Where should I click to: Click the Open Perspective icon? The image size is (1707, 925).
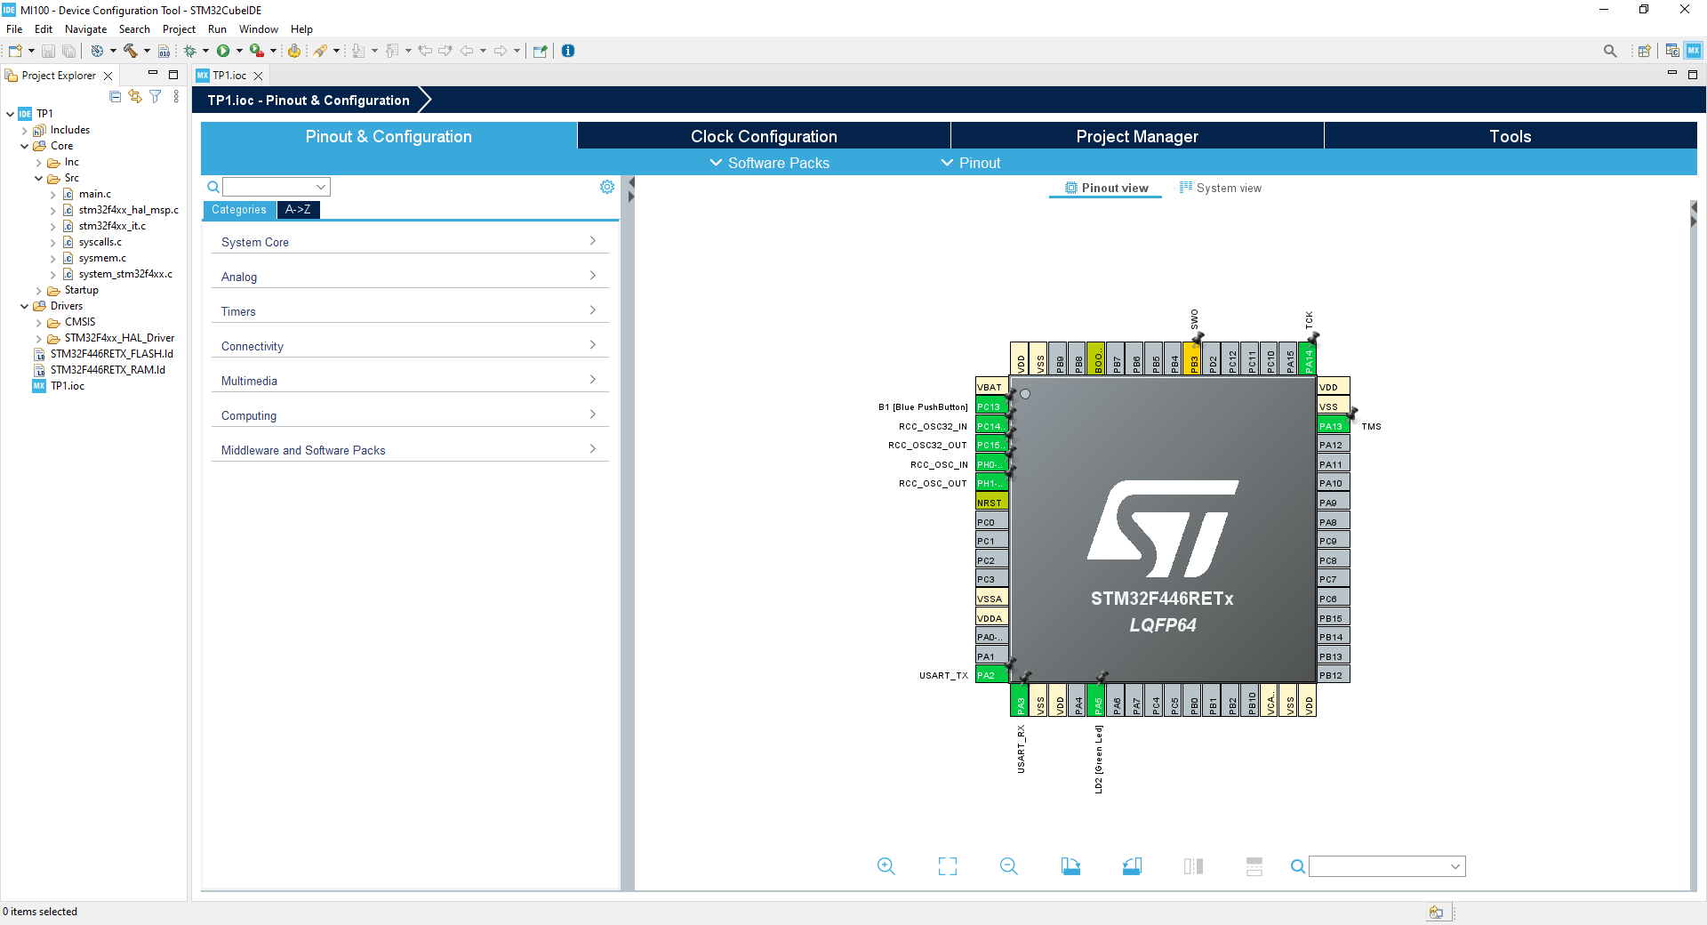pyautogui.click(x=1645, y=51)
